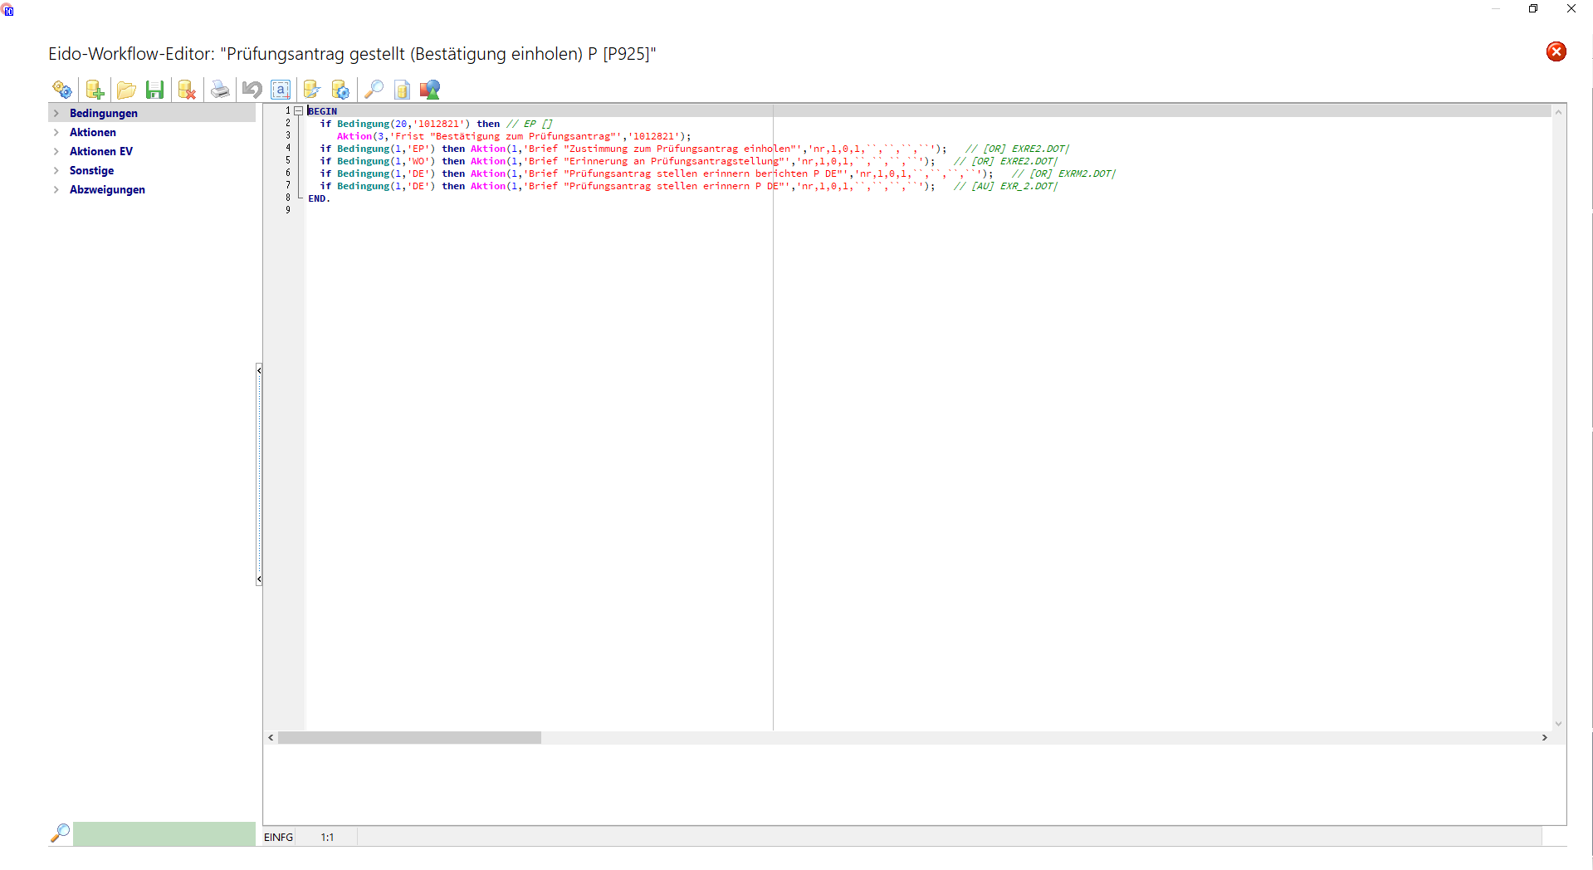Open a workflow with the folder icon
Viewport: 1593px width, 870px height.
tap(126, 90)
